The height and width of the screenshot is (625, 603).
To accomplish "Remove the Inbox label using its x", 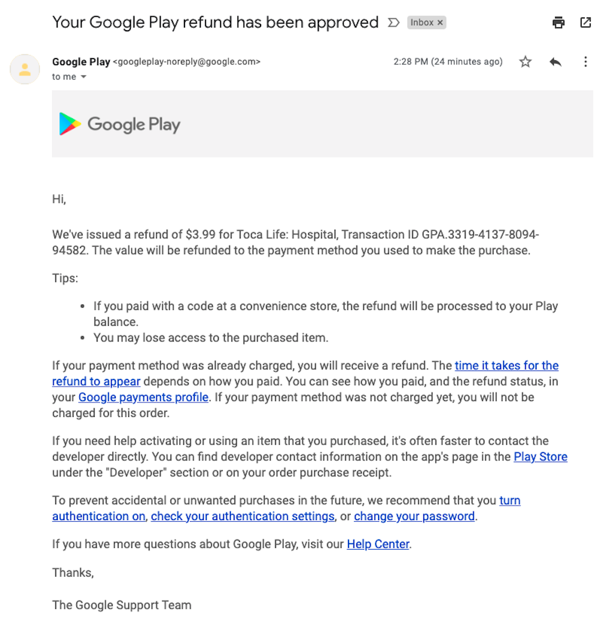I will point(440,22).
